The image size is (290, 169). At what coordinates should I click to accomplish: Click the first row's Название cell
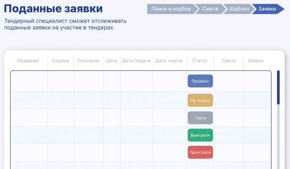coord(29,81)
